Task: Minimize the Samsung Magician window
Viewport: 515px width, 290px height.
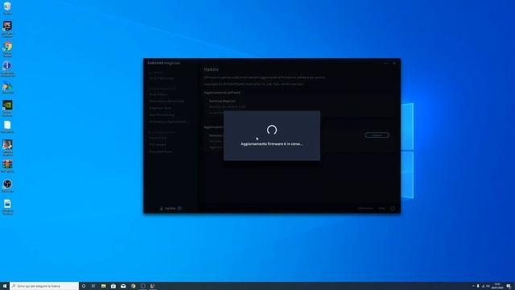Action: 386,63
